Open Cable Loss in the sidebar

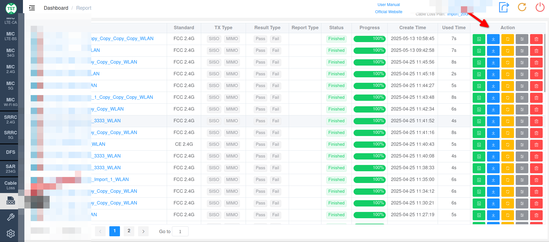pyautogui.click(x=11, y=185)
